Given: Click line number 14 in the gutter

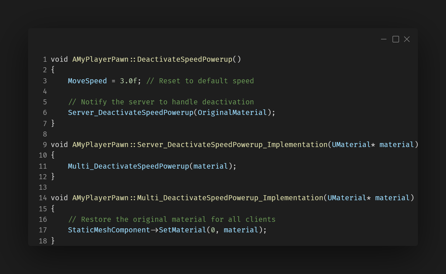Looking at the screenshot, I should pos(43,198).
